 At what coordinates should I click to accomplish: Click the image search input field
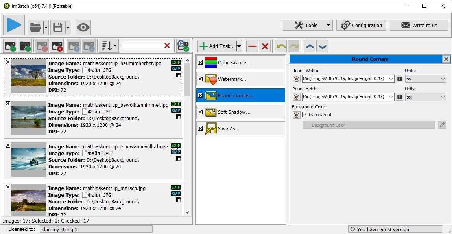(x=142, y=46)
